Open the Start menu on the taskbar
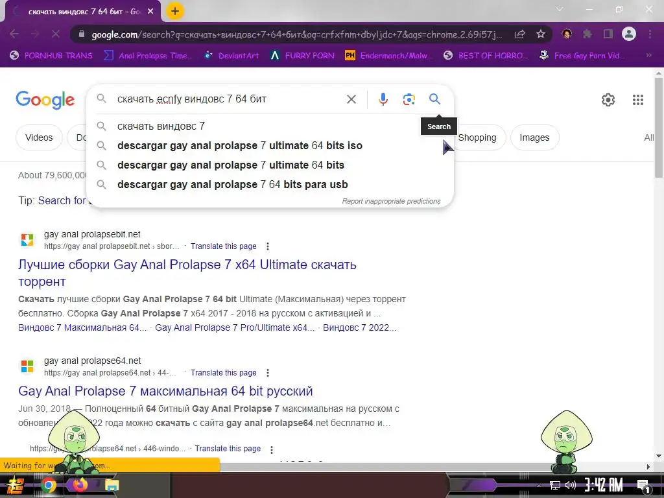The height and width of the screenshot is (498, 664). coord(16,485)
